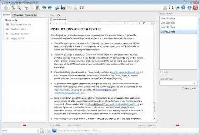This screenshot has height=135, width=200.
Task: Click the pink fullscreen arrows icon
Action: pos(82,8)
